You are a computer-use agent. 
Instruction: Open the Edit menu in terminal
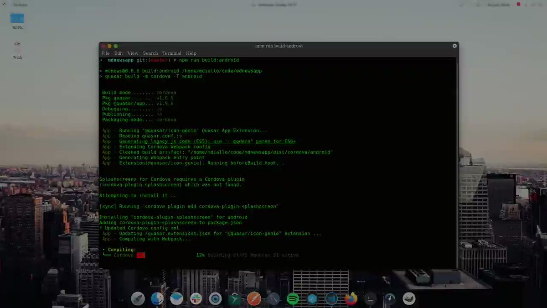[119, 53]
